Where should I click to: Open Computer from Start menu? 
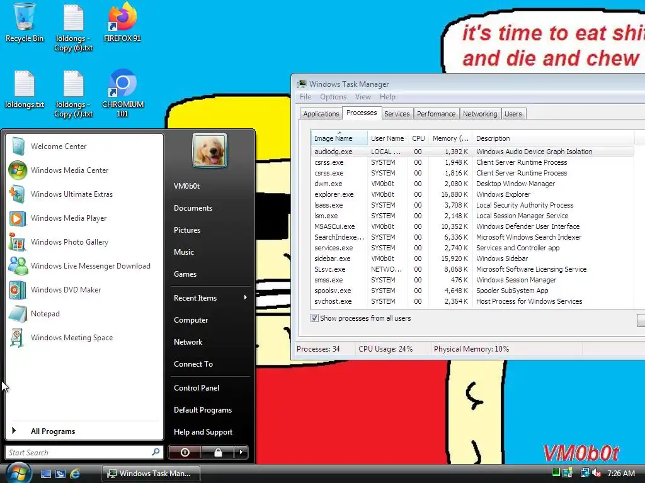(210, 320)
